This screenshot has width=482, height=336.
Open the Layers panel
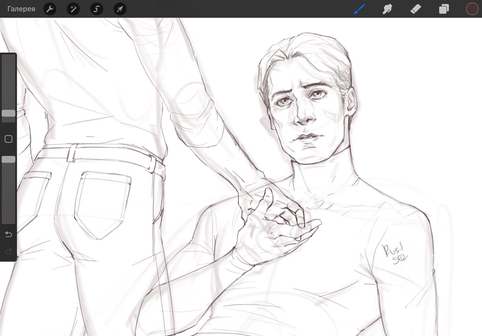(443, 9)
